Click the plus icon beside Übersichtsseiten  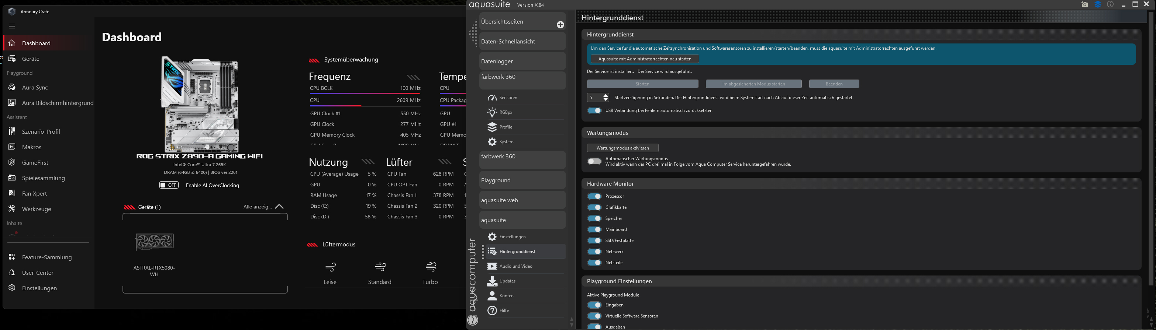coord(560,25)
